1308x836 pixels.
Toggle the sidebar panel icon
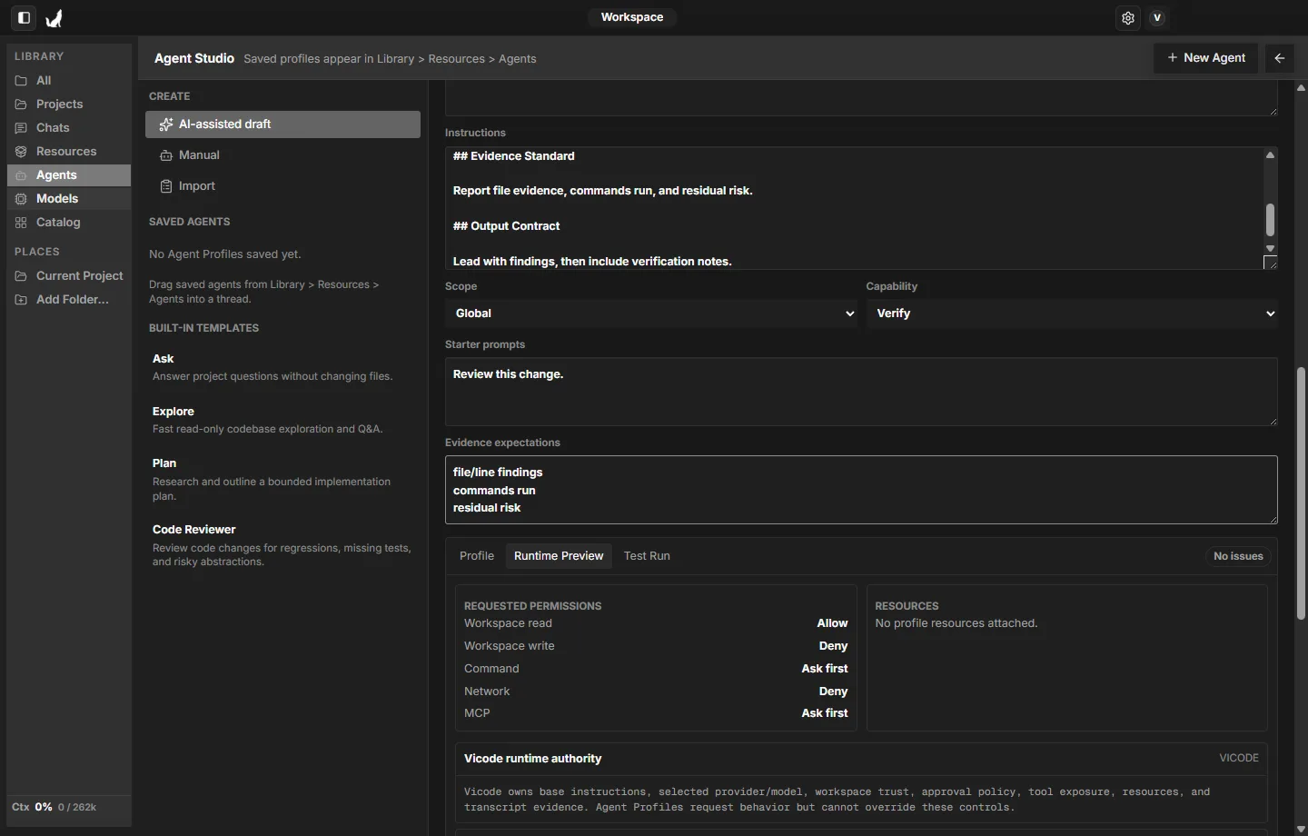[25, 17]
